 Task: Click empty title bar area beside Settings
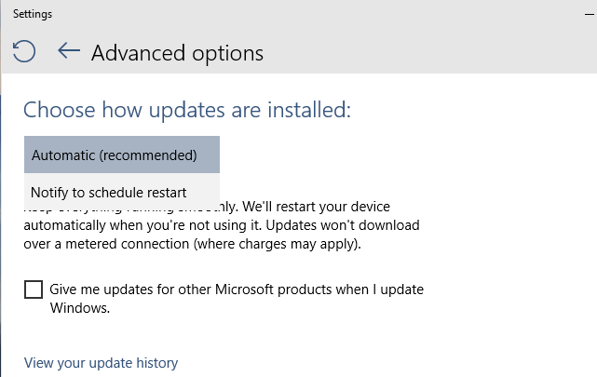pyautogui.click(x=305, y=14)
